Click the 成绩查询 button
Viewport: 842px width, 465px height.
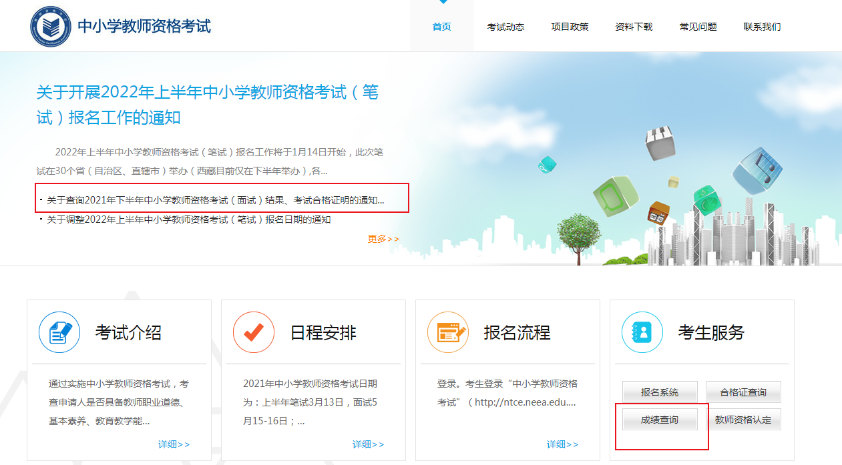(x=660, y=420)
